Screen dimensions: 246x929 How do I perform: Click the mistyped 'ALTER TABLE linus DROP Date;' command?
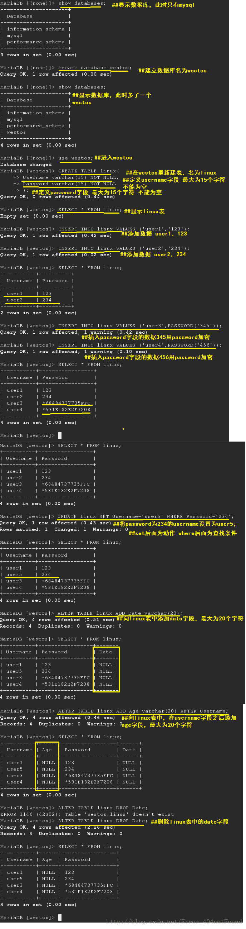103,808
